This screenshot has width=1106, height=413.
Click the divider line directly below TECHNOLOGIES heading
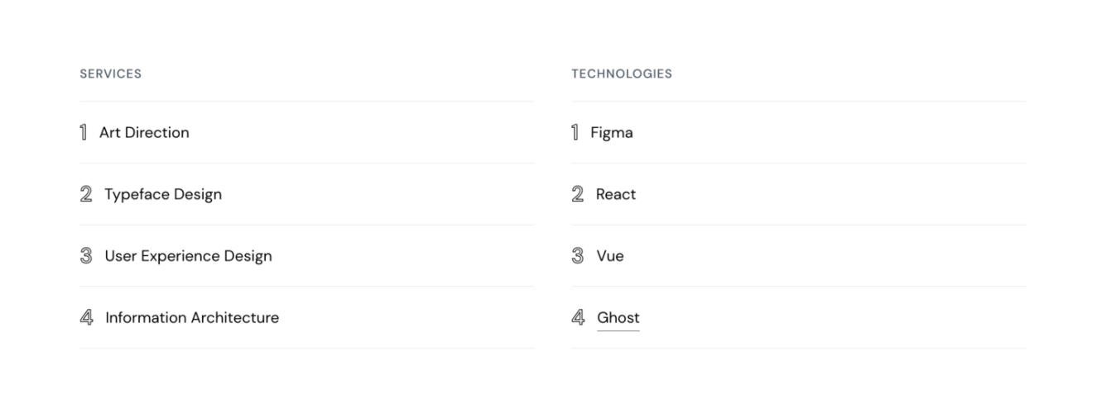pyautogui.click(x=798, y=102)
